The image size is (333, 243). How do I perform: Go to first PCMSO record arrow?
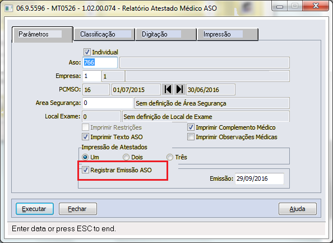click(168, 89)
